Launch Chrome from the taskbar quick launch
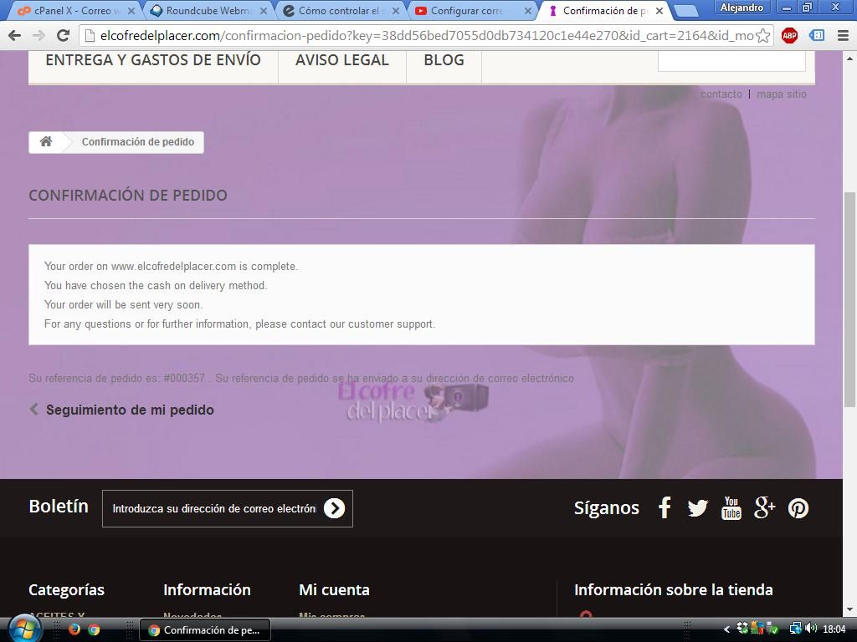Screen dimensions: 857x642 click(94, 629)
